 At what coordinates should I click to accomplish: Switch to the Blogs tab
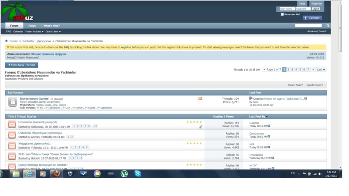[32, 26]
